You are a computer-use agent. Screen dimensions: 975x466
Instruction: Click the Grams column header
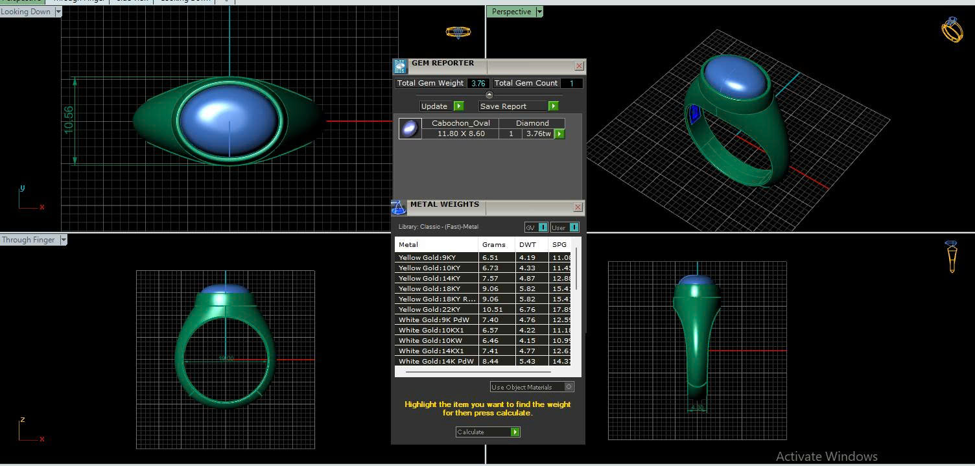494,244
